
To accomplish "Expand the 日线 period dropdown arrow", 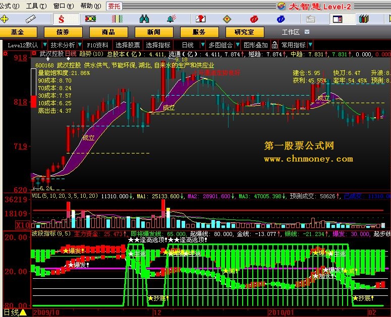I will coord(203,45).
